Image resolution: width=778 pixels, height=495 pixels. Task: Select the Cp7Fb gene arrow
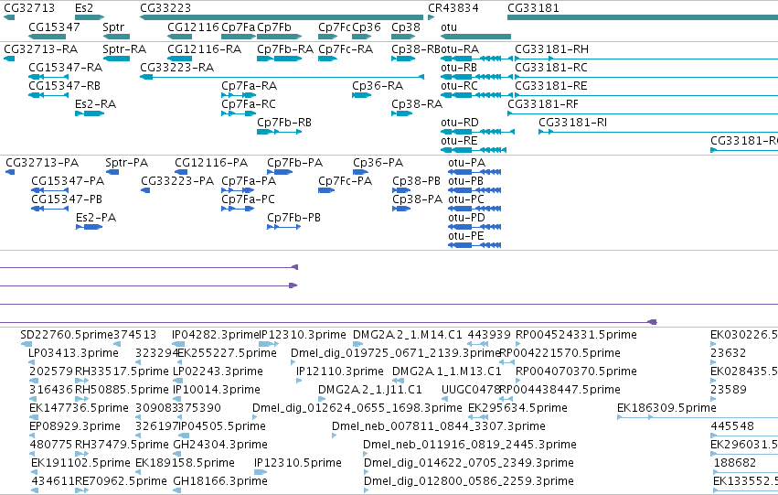click(x=280, y=37)
